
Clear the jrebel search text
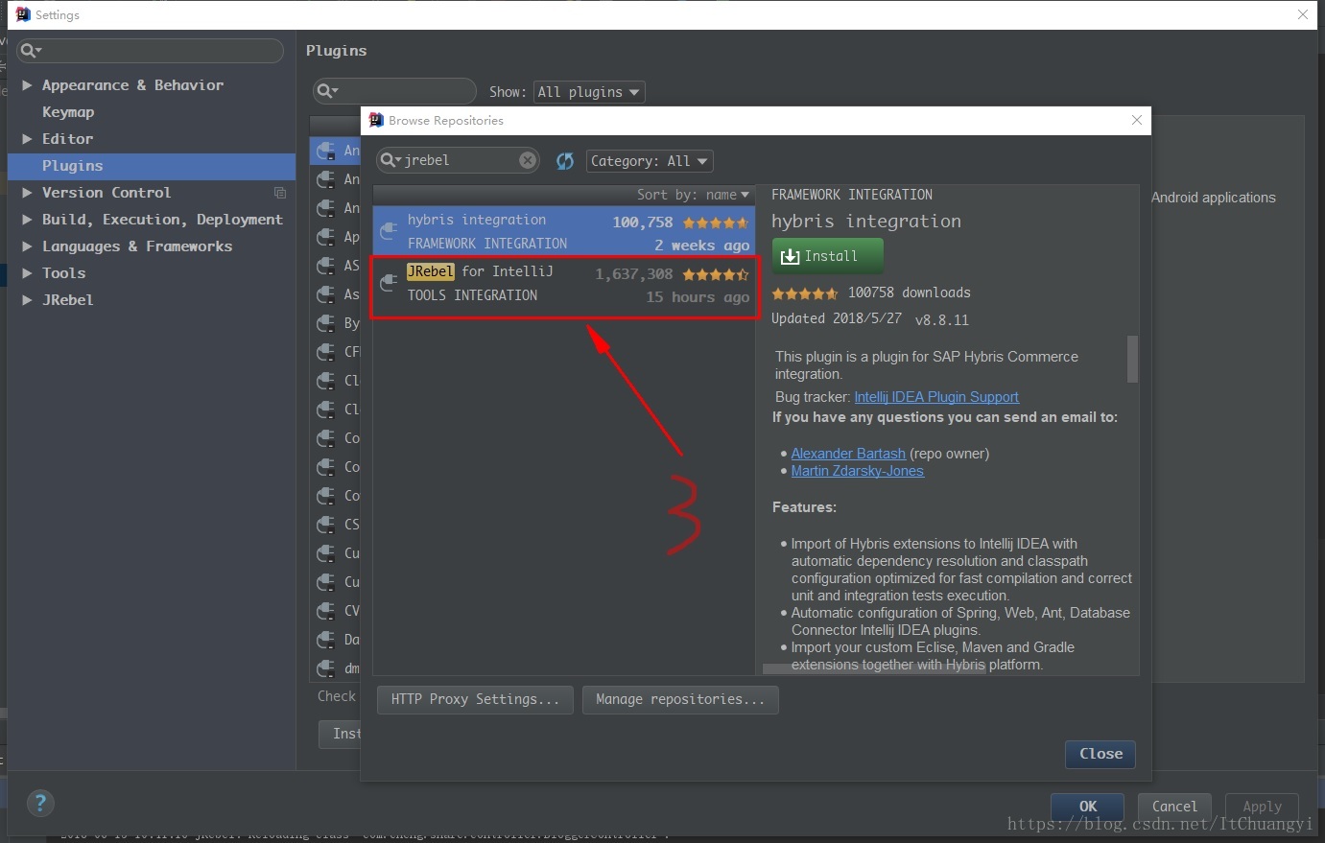coord(528,160)
